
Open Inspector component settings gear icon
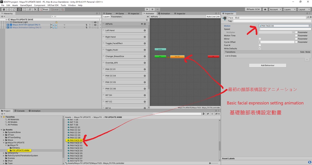[x=310, y=17]
